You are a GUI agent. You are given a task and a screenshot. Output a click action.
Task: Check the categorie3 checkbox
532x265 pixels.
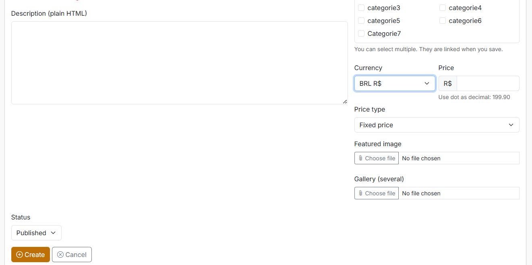pos(361,8)
